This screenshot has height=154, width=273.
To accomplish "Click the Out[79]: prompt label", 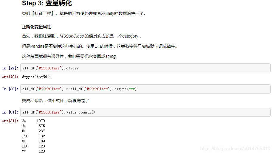I will [x=10, y=77].
